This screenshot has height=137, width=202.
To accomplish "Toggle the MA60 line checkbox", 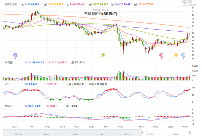I will click(90, 4).
